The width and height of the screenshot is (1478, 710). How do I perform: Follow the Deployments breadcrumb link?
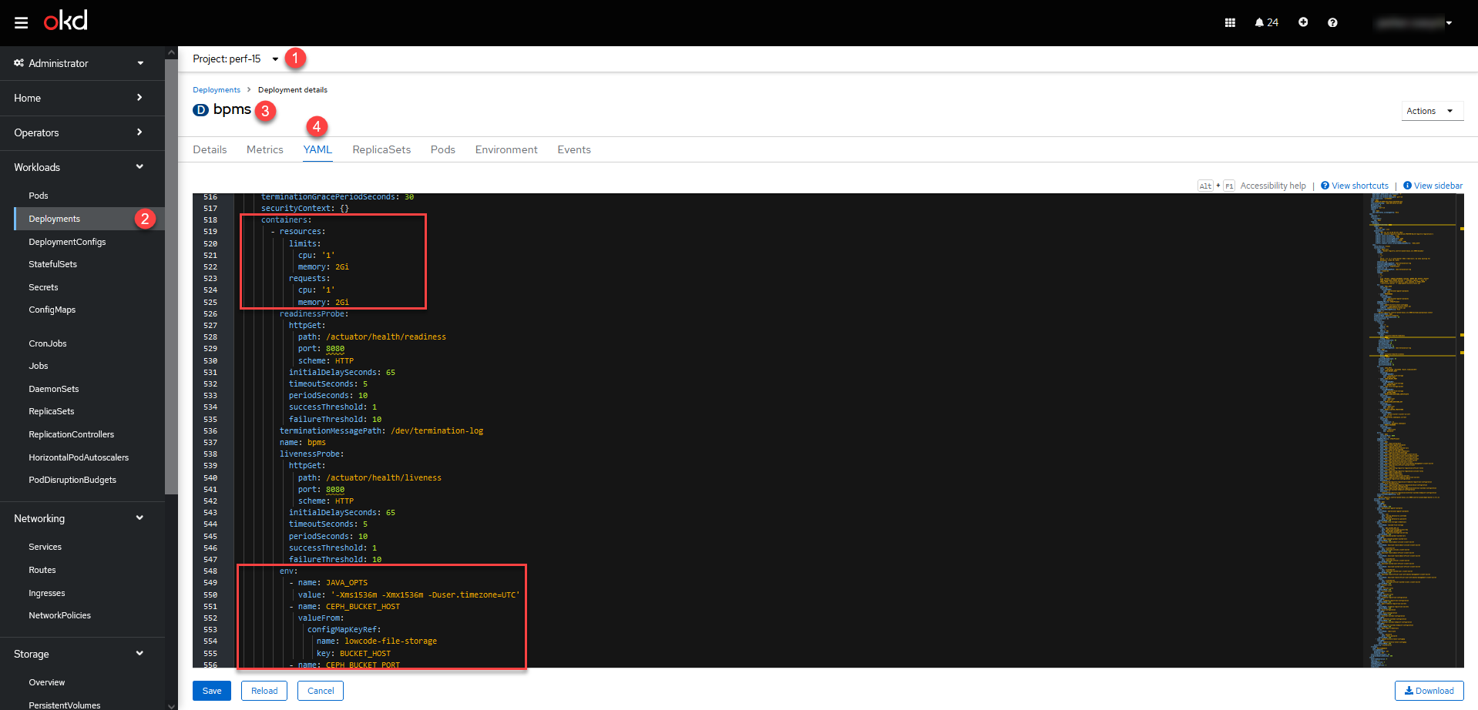tap(217, 90)
